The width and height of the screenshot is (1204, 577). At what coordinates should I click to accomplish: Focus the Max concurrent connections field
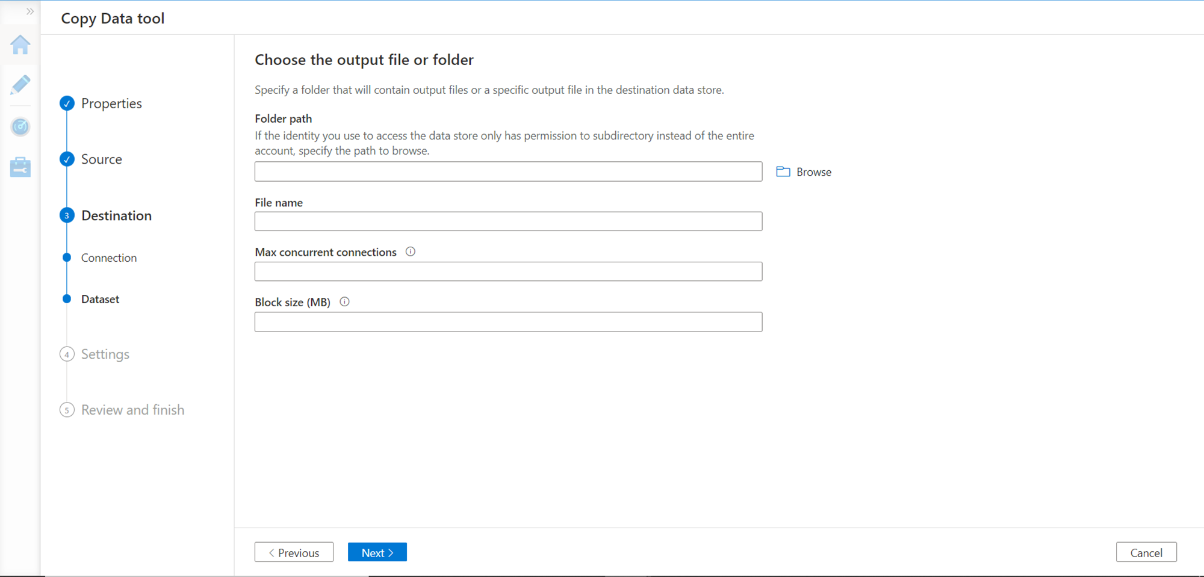508,271
